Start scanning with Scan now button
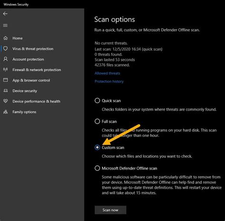 (x=111, y=210)
